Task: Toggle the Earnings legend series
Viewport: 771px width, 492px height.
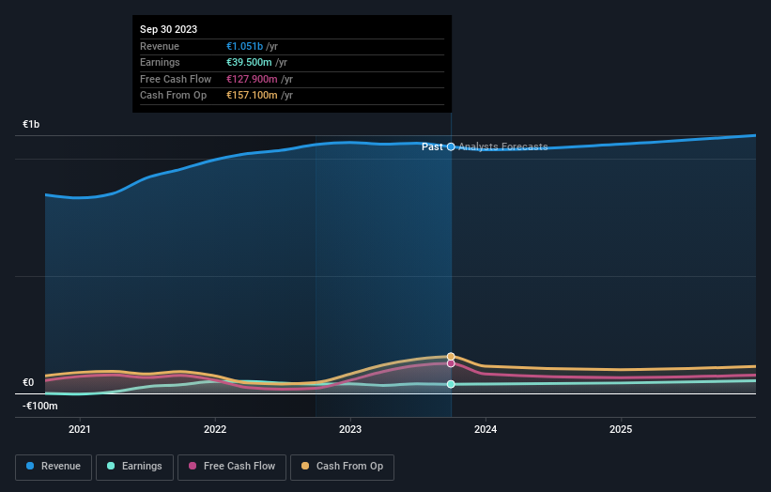Action: pyautogui.click(x=134, y=467)
